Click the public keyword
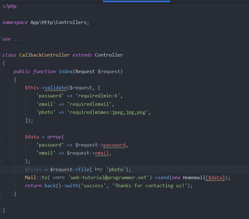Image resolution: width=249 pixels, height=219 pixels. [x=22, y=72]
